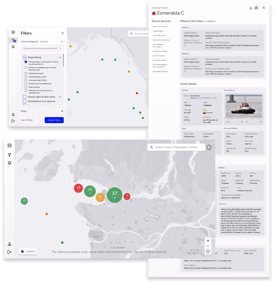The height and width of the screenshot is (283, 274).
Task: Go to Narrative & Sources record section
Action: pos(160,51)
